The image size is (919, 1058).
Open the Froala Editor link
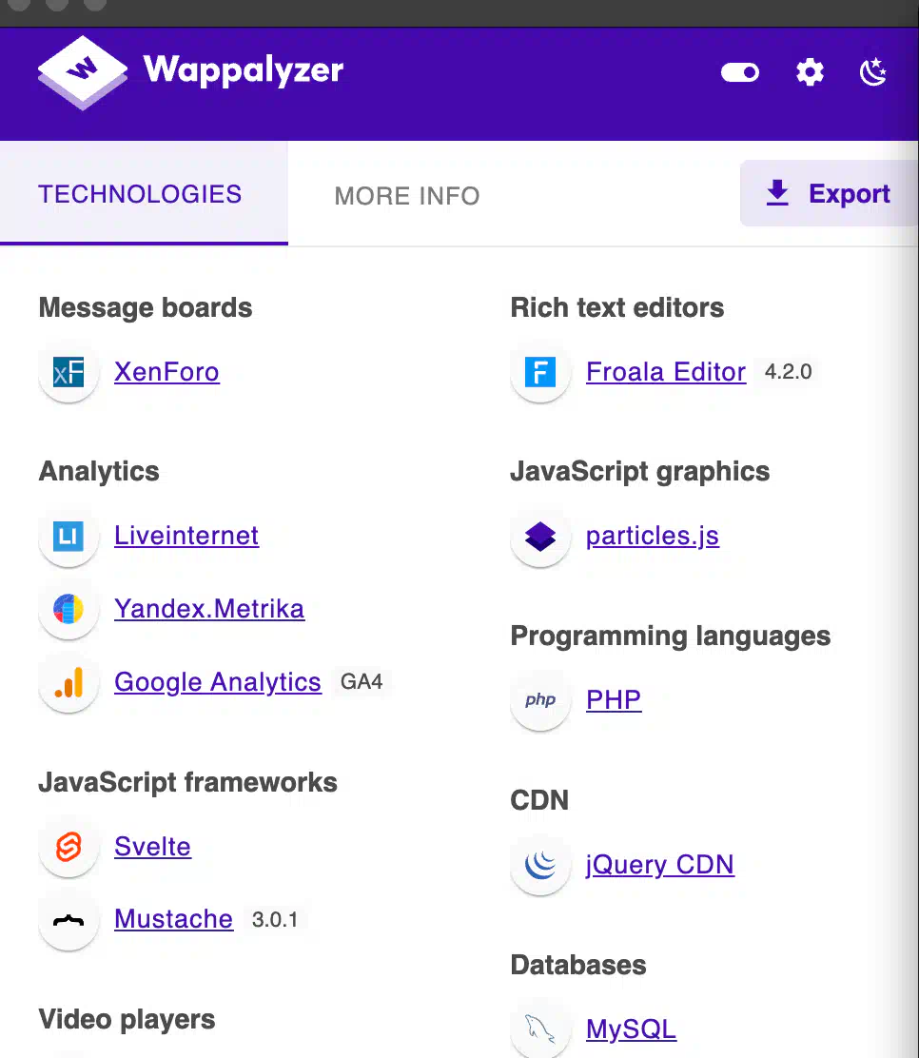coord(666,372)
